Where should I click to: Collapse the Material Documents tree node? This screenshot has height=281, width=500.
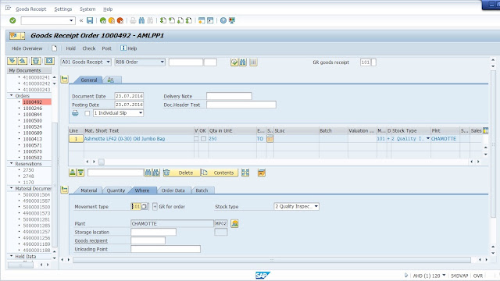coord(12,188)
